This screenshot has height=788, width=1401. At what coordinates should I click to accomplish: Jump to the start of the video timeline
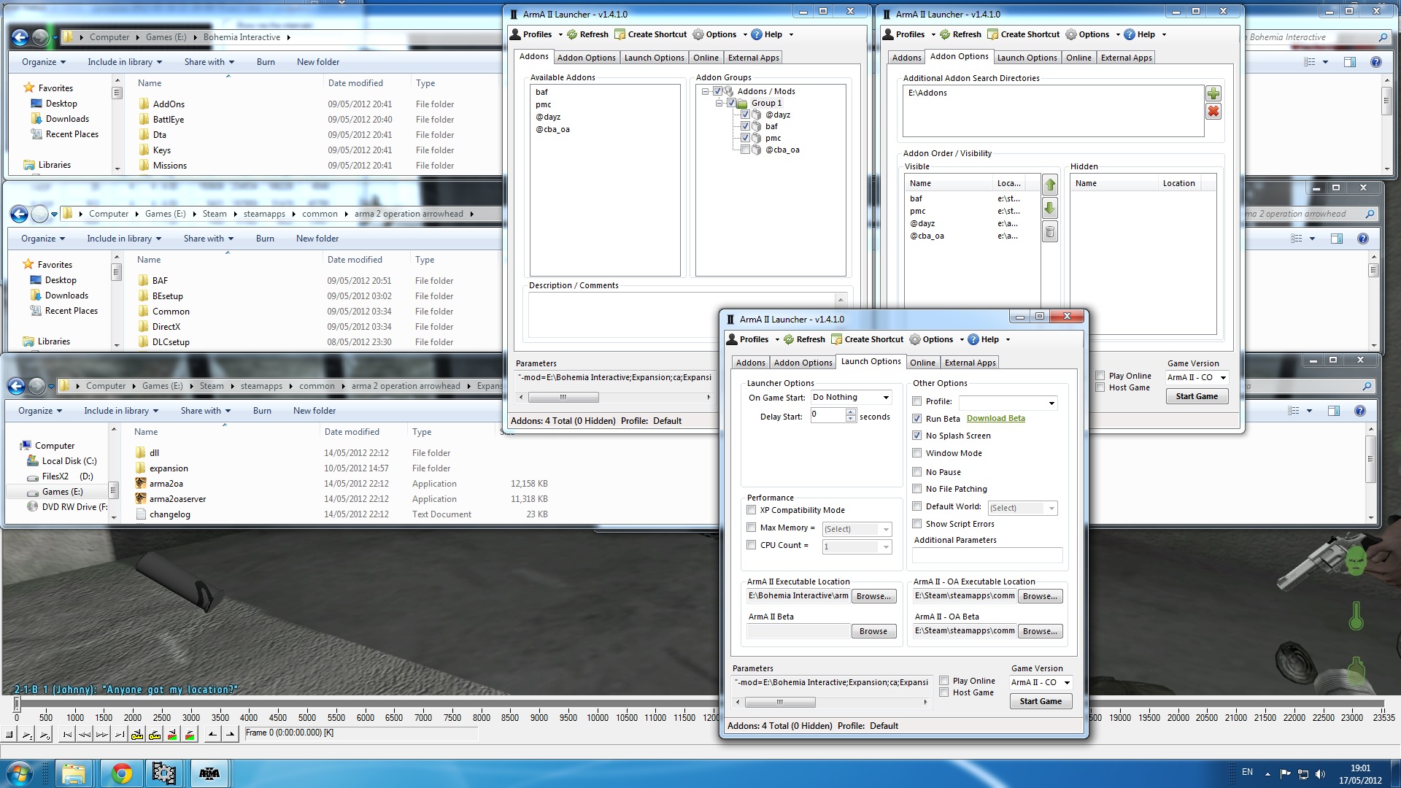pyautogui.click(x=67, y=735)
